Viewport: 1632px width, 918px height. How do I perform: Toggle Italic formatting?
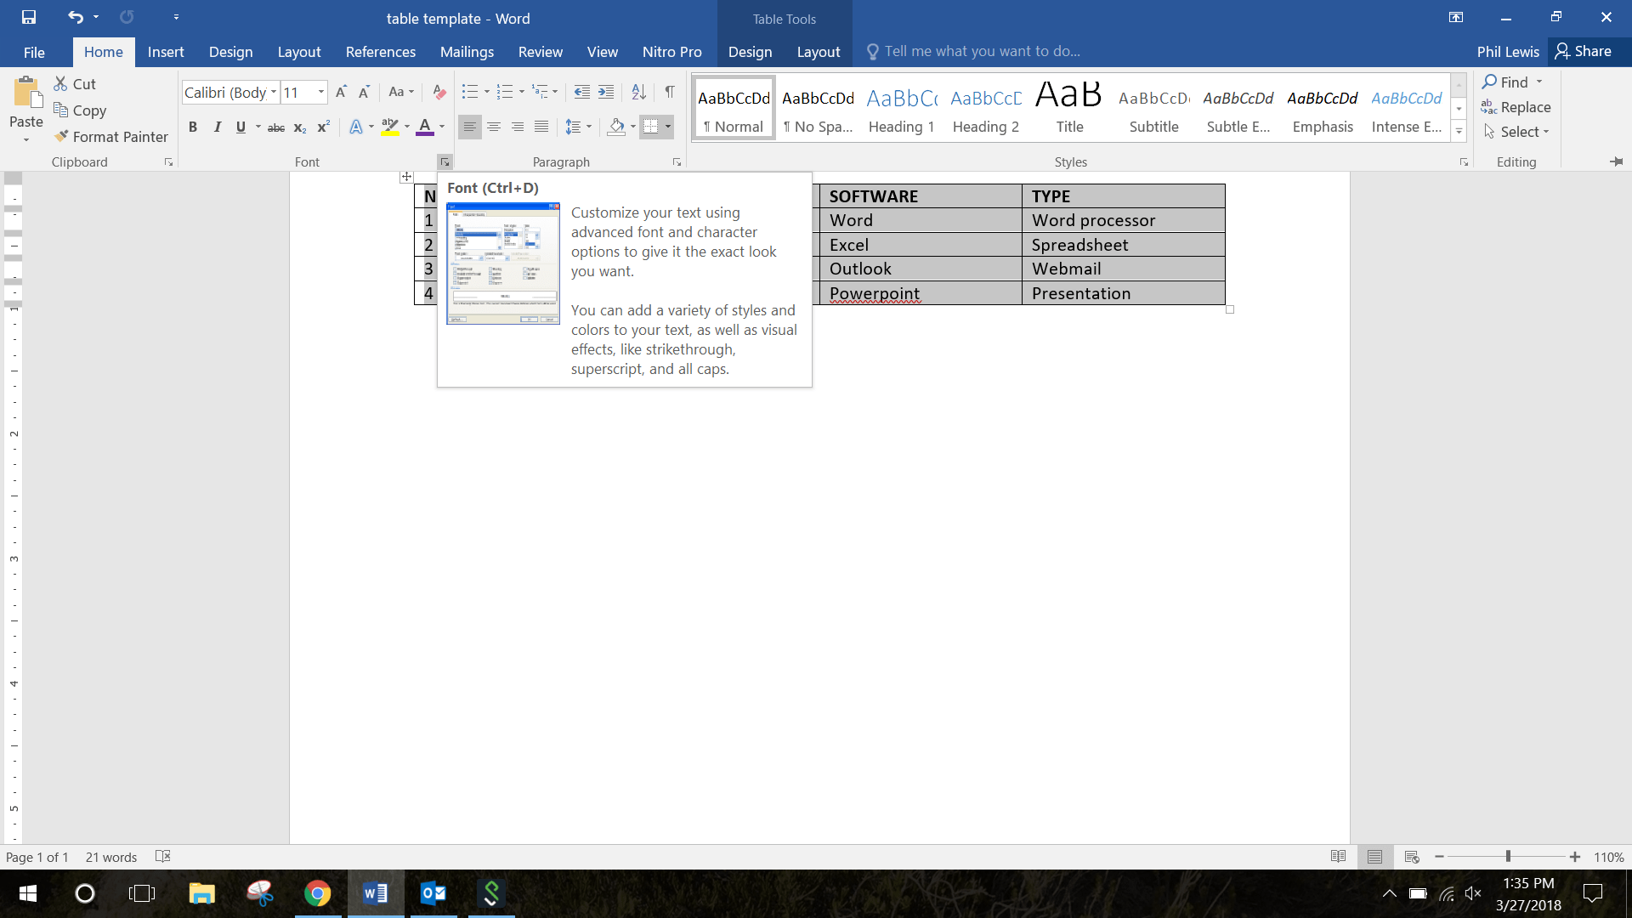point(217,127)
